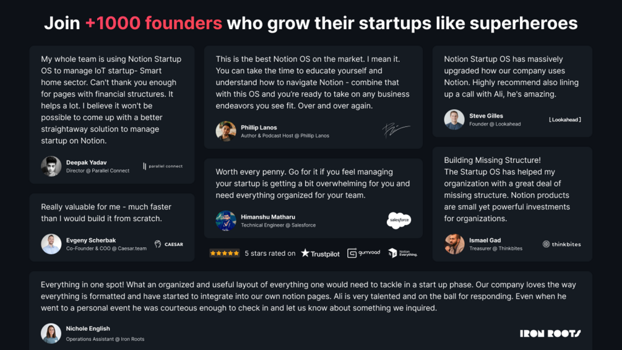
Task: Click the Notion Everything logo
Action: (x=402, y=253)
